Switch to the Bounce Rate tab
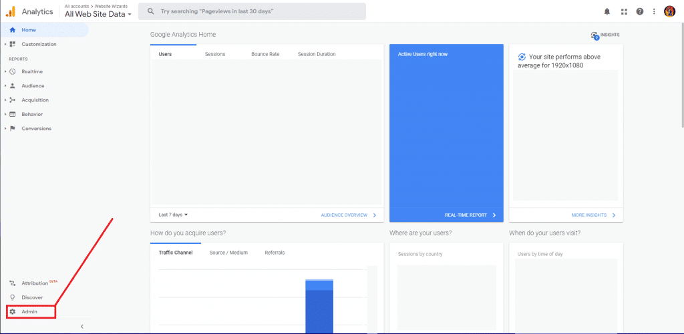 coord(265,54)
